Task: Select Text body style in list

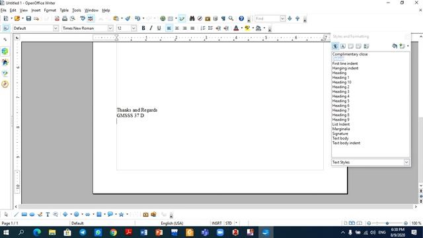Action: (x=340, y=138)
